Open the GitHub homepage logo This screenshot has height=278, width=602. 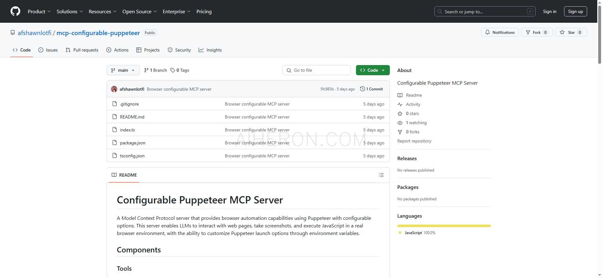(15, 11)
